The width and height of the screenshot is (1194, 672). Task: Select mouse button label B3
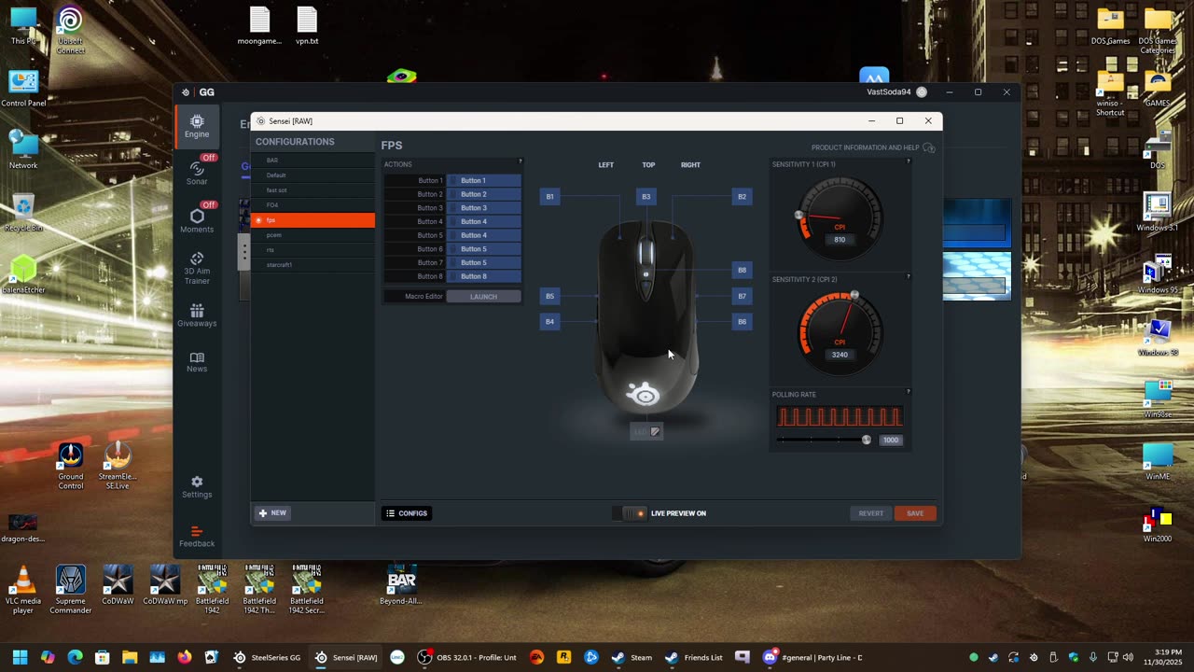click(646, 196)
